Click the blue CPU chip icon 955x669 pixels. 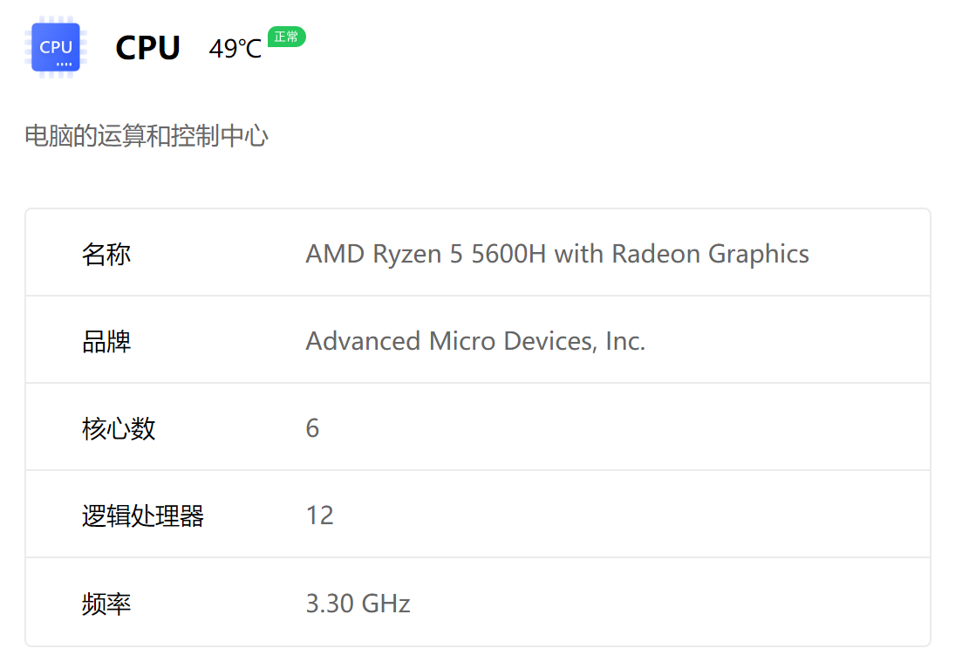[x=56, y=47]
